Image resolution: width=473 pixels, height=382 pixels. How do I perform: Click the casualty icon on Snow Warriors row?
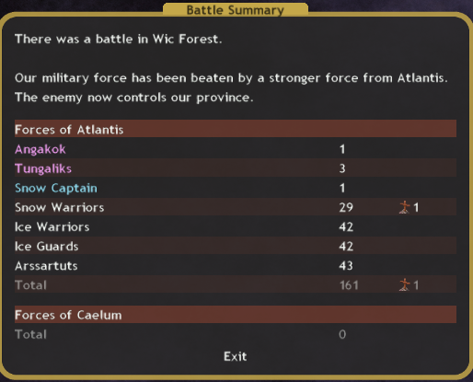point(405,207)
